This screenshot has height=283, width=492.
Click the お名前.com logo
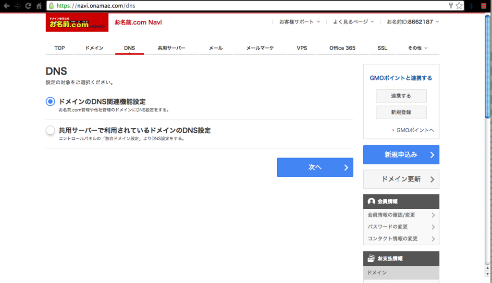coord(77,22)
